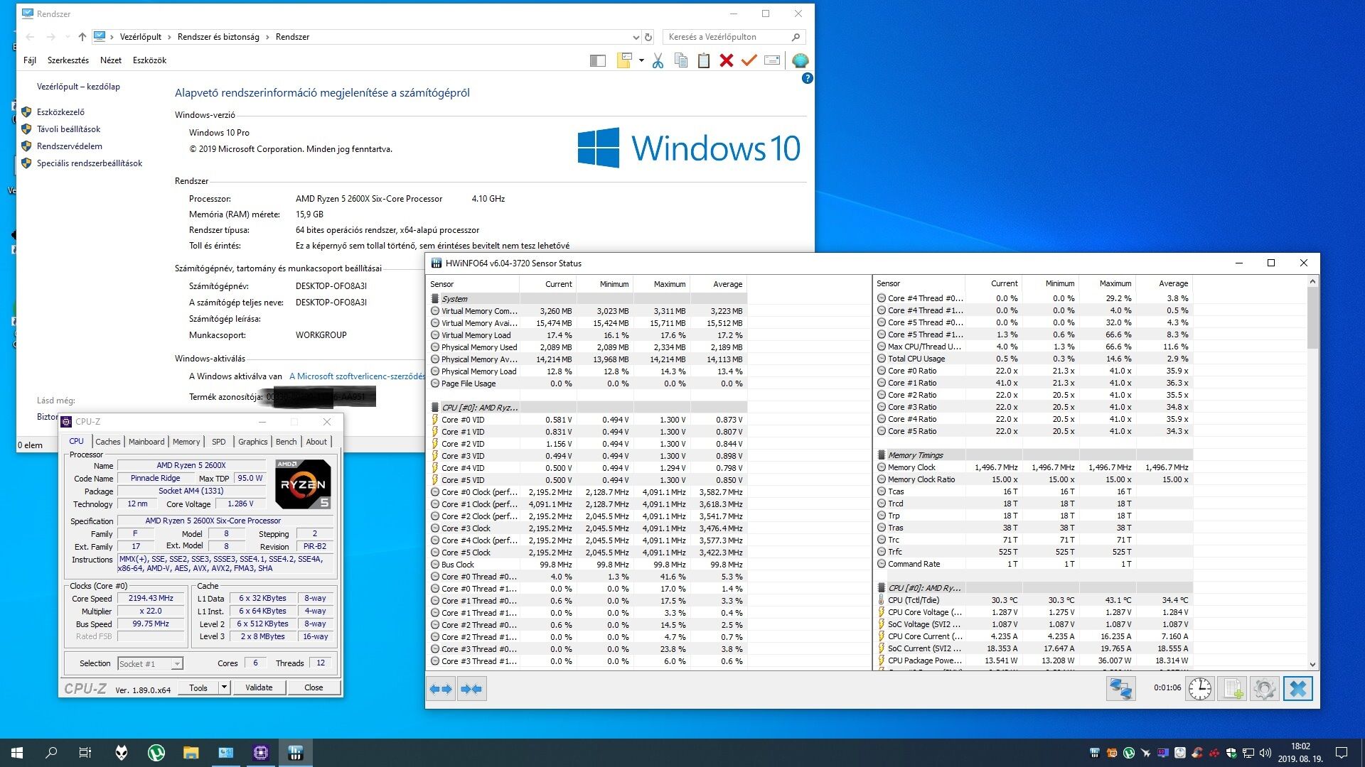Switch to the SPD tab in CPU-Z
This screenshot has height=767, width=1365.
coord(219,442)
